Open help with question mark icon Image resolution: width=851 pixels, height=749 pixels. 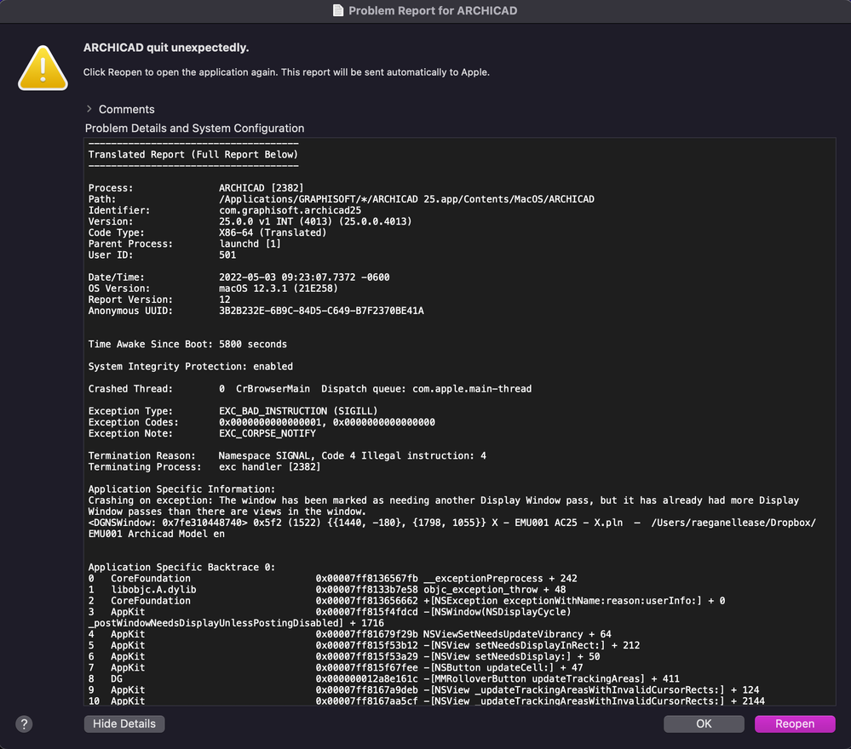click(24, 723)
